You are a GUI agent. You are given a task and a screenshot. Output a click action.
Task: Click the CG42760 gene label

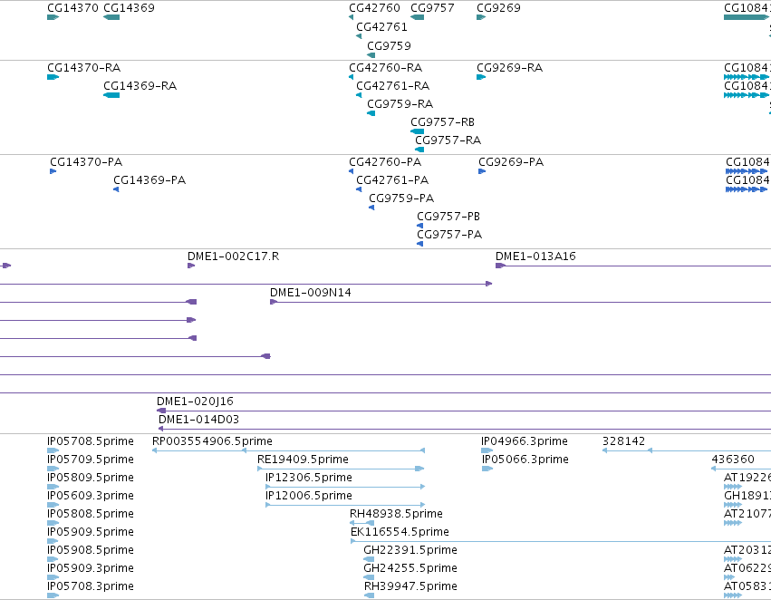click(x=374, y=8)
